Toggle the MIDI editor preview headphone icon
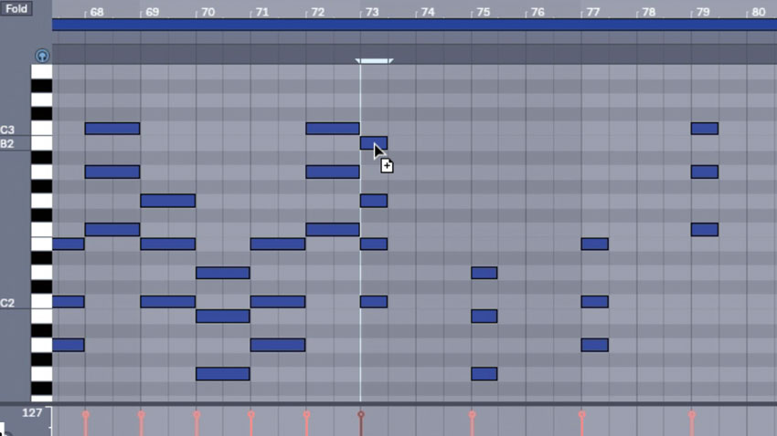The width and height of the screenshot is (777, 436). (x=42, y=57)
